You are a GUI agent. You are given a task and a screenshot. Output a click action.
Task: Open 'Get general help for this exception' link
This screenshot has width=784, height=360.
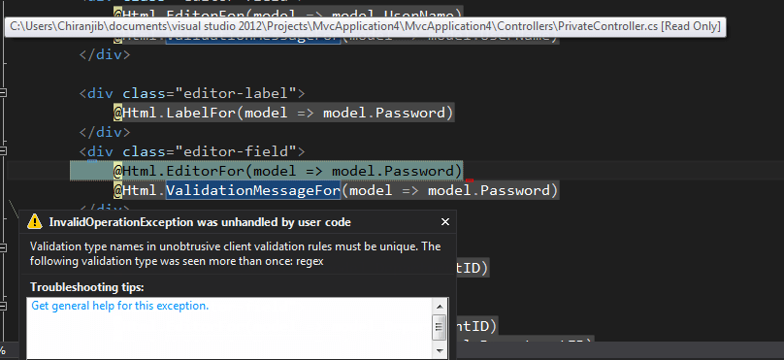pyautogui.click(x=120, y=306)
